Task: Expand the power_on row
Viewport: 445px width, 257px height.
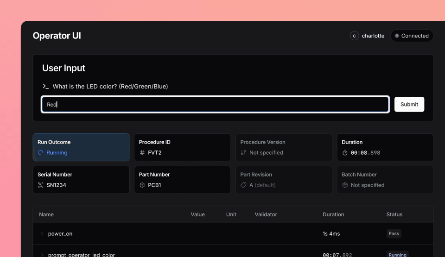Action: pos(42,234)
